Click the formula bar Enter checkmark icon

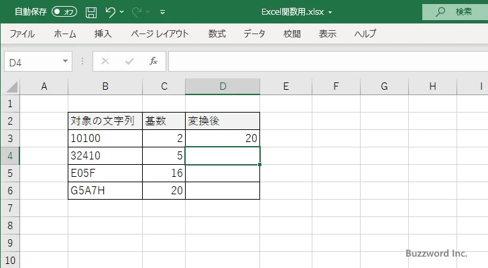(x=129, y=61)
